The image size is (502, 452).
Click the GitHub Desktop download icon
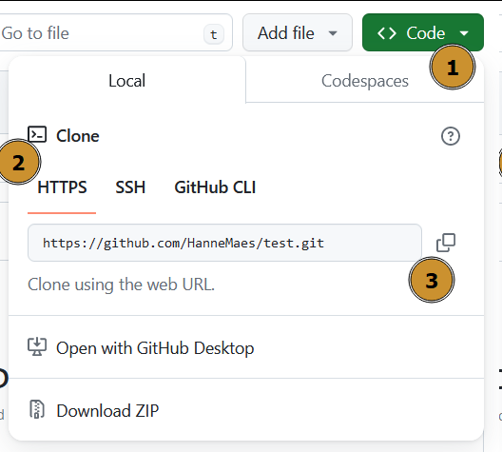37,346
